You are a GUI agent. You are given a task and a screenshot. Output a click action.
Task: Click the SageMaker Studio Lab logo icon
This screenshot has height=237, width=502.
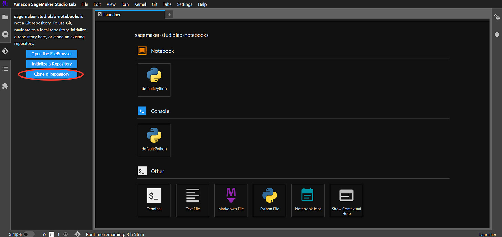5,4
